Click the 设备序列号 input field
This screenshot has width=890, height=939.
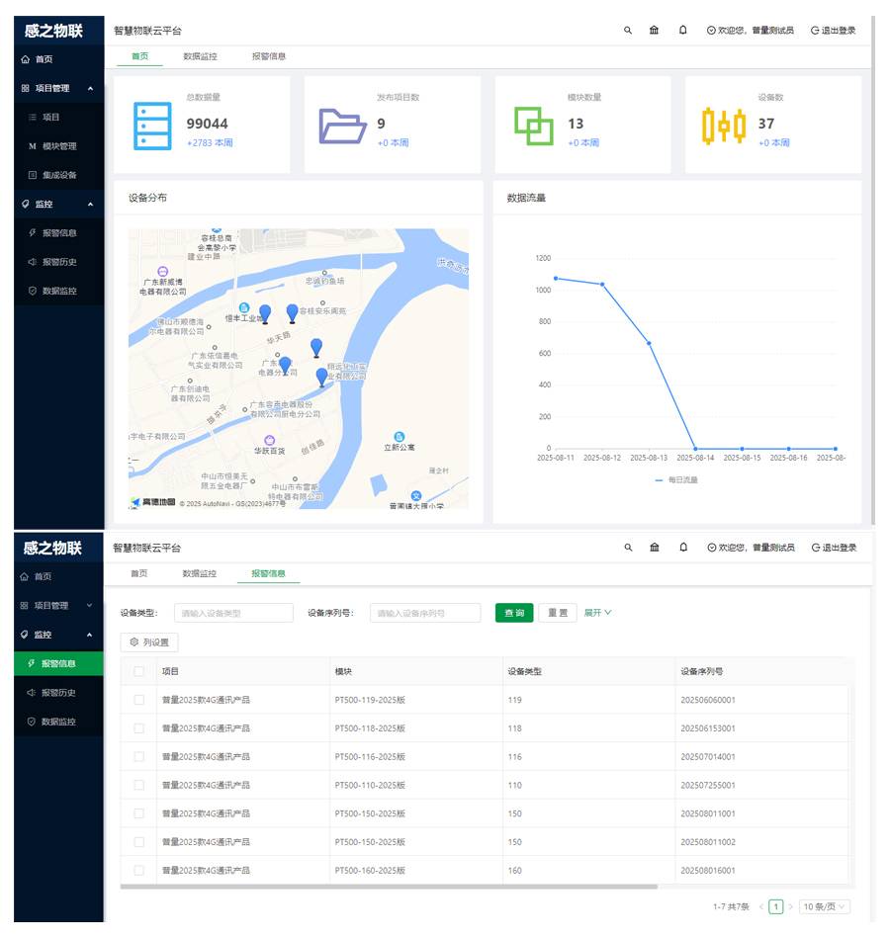point(425,613)
